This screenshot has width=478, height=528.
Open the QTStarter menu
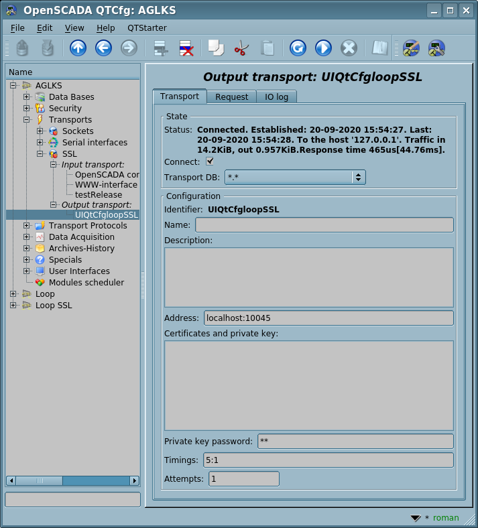click(147, 28)
